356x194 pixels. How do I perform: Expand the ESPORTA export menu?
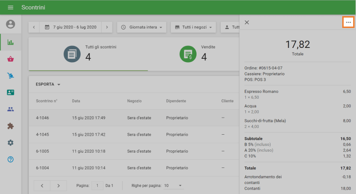(48, 84)
